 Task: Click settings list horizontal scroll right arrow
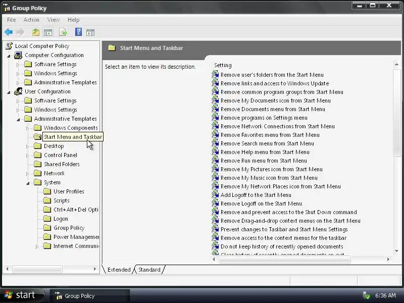coord(388,260)
